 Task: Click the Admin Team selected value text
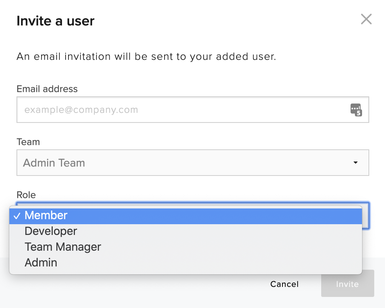click(54, 163)
